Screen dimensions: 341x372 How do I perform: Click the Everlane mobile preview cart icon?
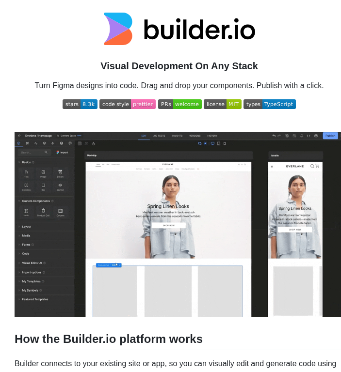317,166
